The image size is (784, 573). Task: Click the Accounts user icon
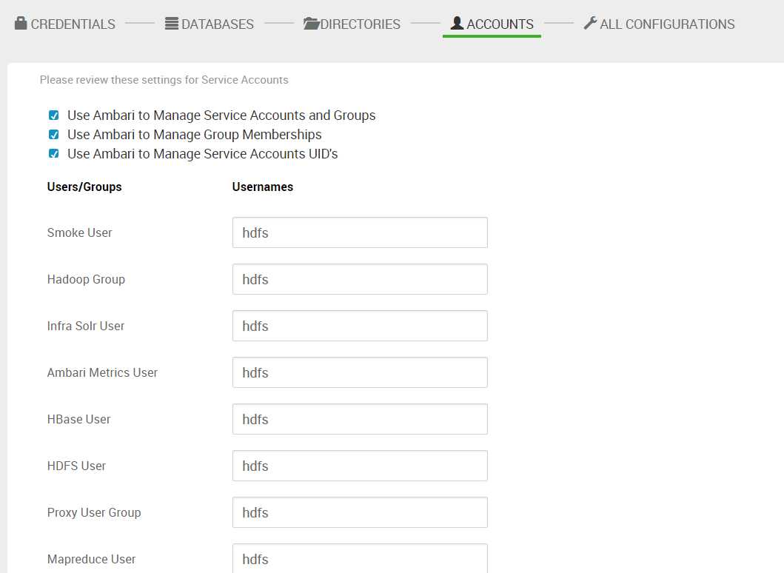pyautogui.click(x=457, y=23)
